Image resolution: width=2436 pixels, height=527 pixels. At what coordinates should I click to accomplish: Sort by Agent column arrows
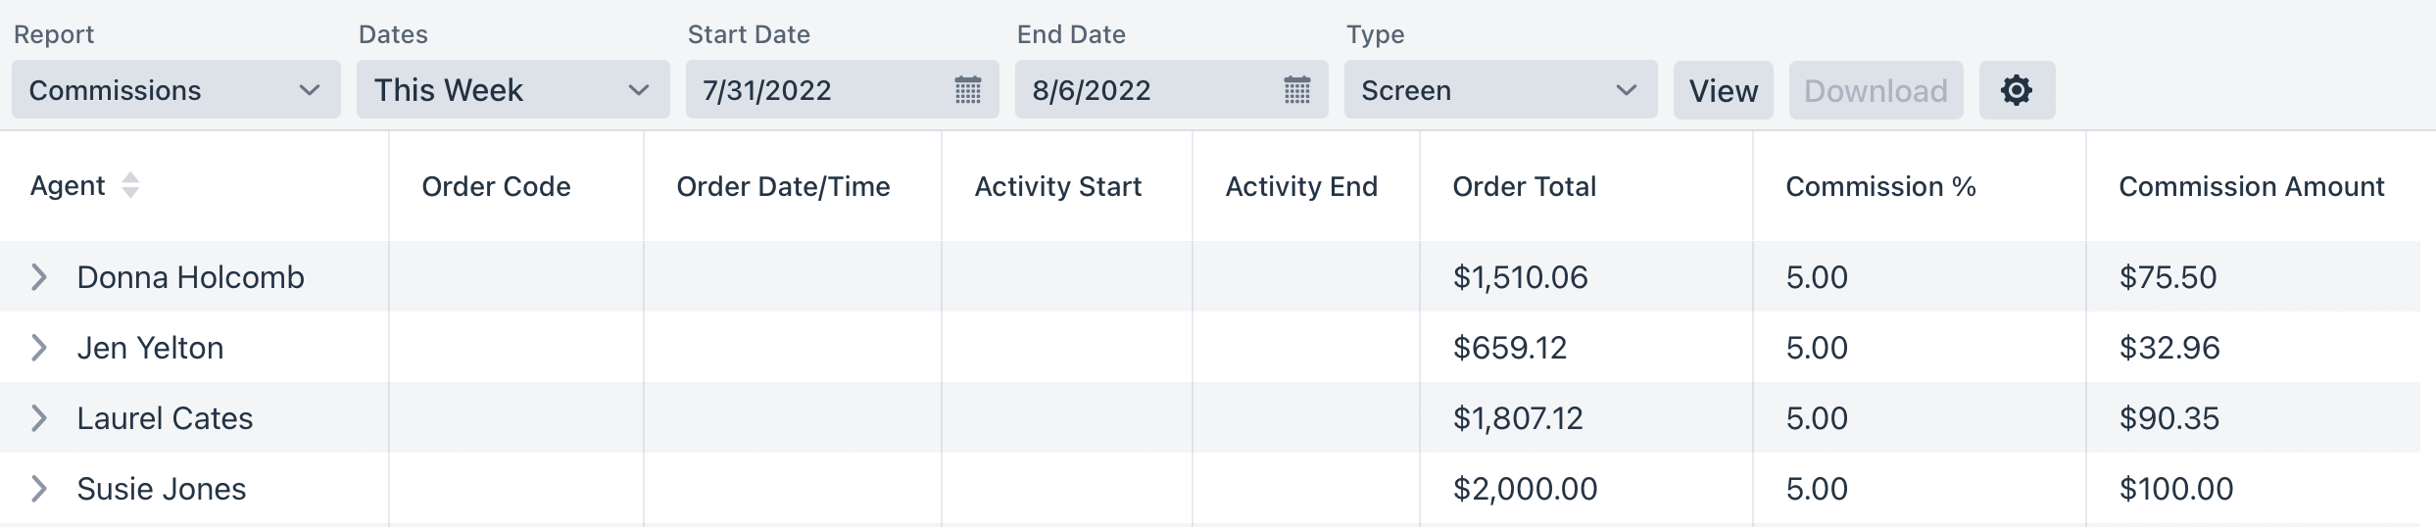pos(130,185)
